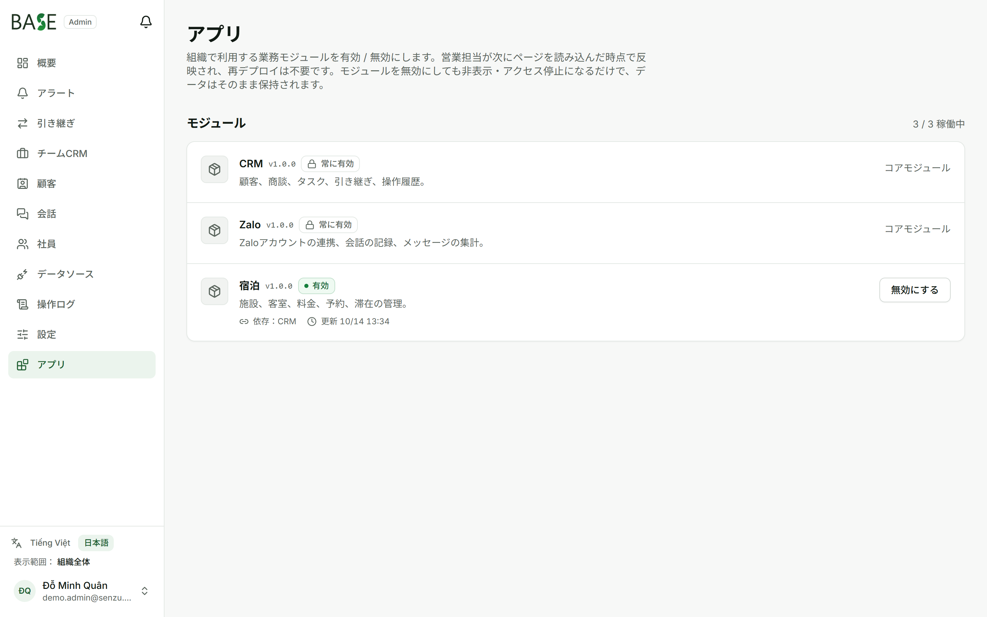Click the link icon beside 依存：CRM
The width and height of the screenshot is (987, 617).
244,322
